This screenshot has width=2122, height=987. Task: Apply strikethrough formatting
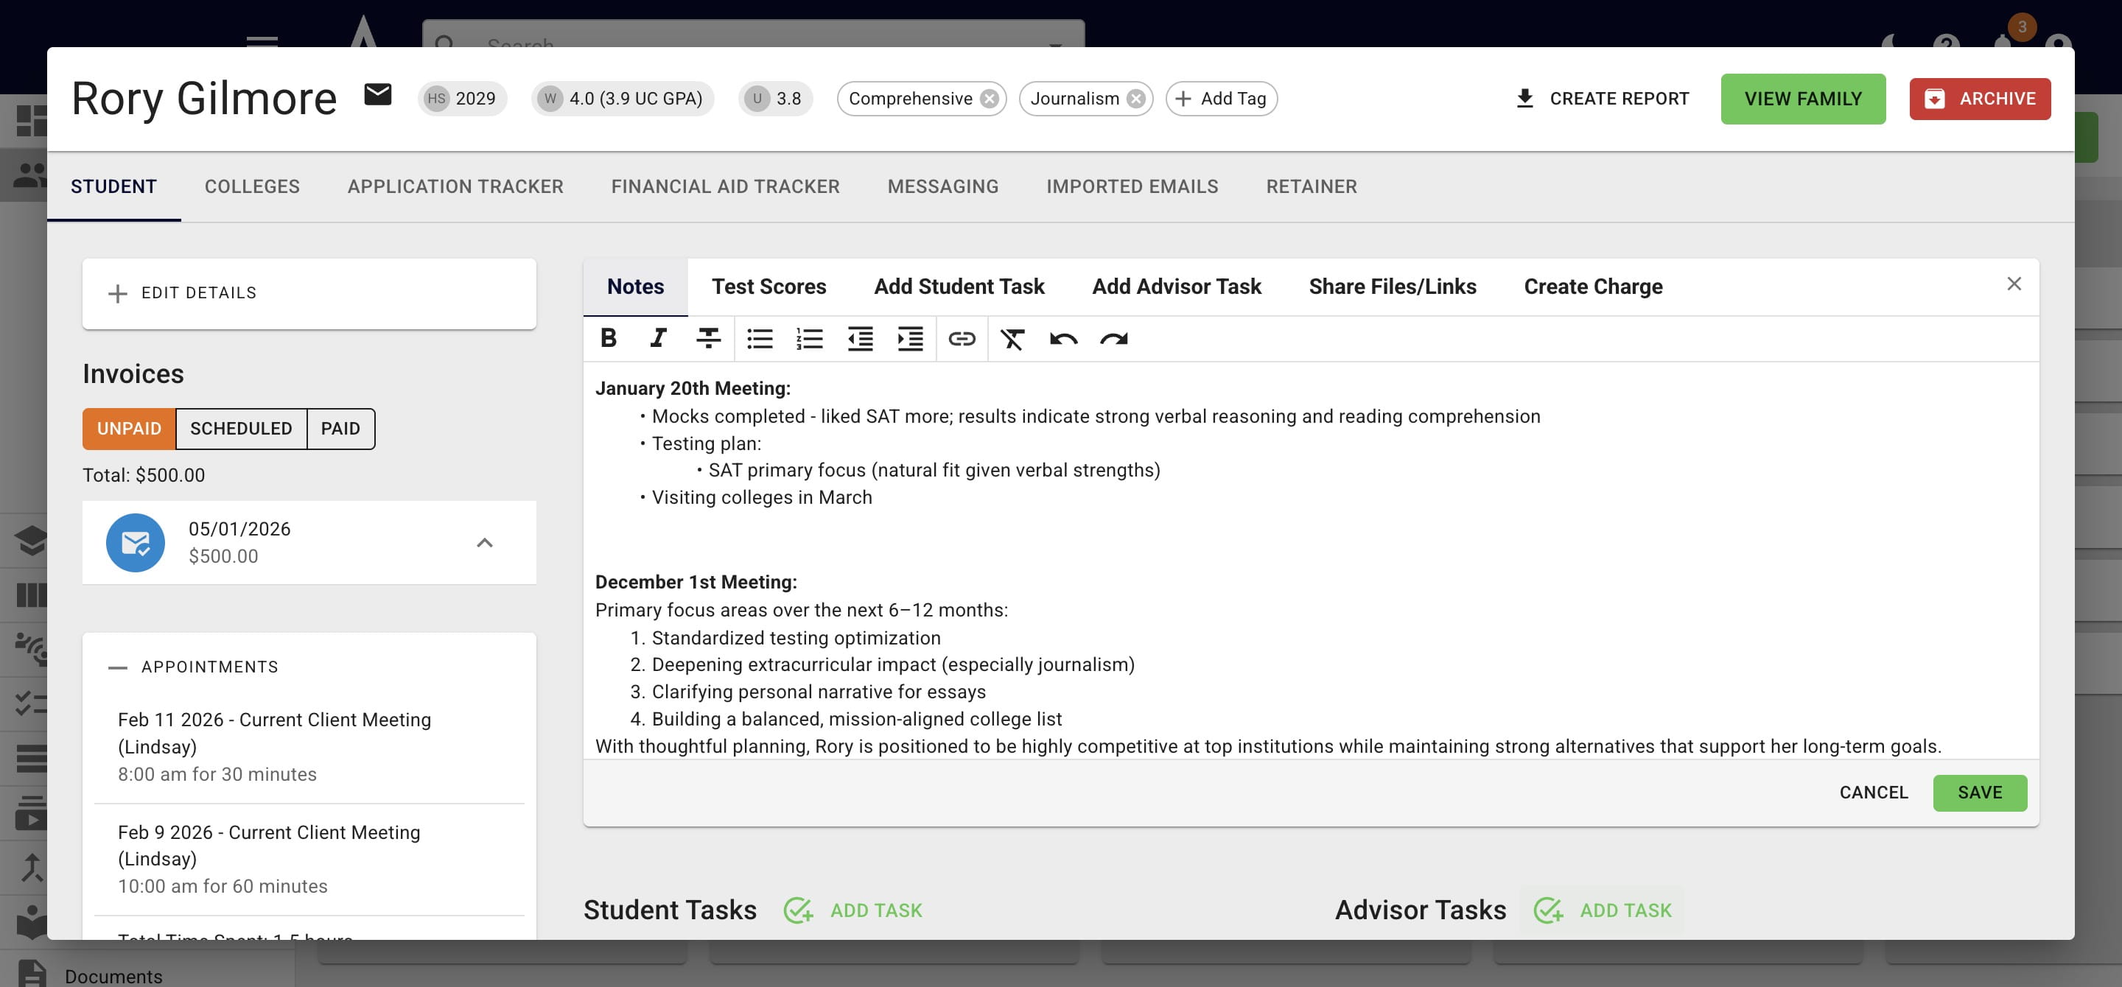(x=708, y=338)
